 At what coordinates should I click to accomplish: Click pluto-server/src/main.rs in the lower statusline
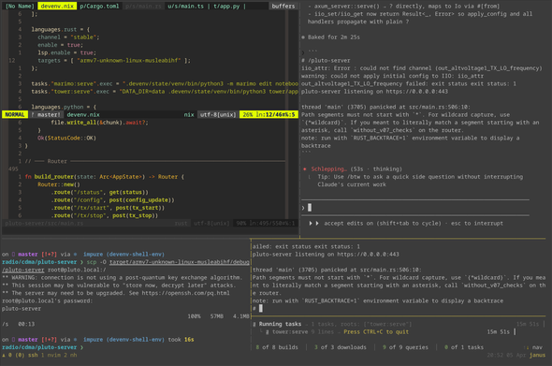pyautogui.click(x=44, y=223)
